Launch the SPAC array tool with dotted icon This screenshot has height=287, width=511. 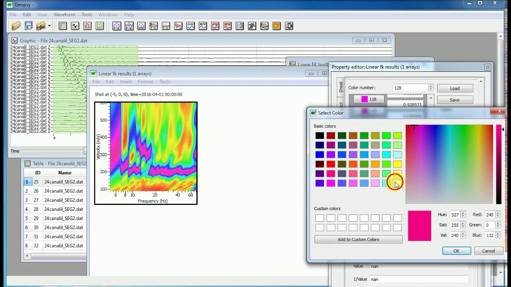click(x=141, y=26)
